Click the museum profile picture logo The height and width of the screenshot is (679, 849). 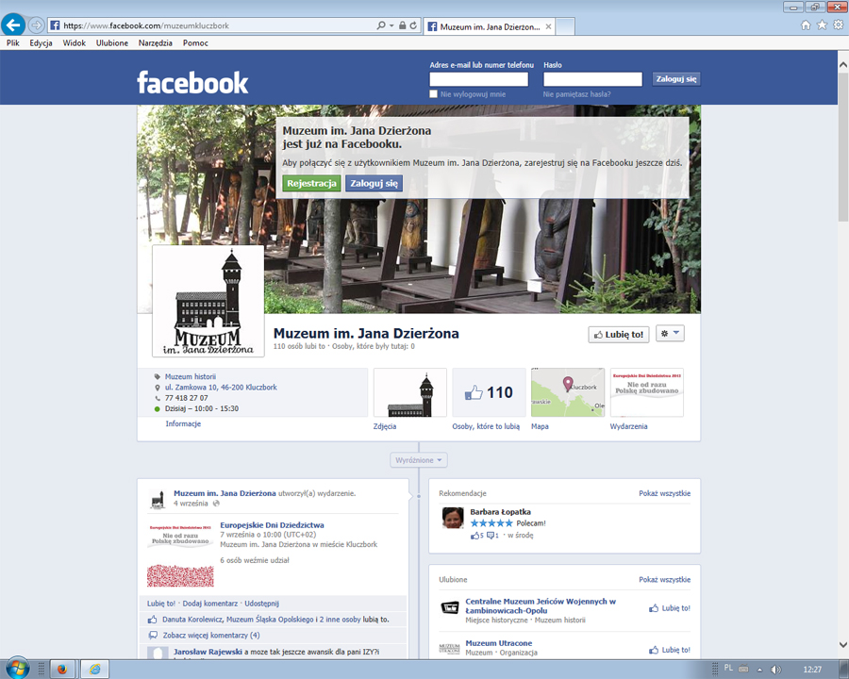click(x=208, y=301)
